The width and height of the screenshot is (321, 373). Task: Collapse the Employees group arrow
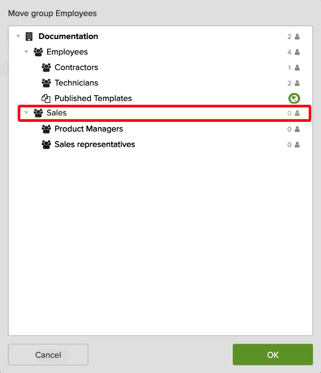[26, 52]
